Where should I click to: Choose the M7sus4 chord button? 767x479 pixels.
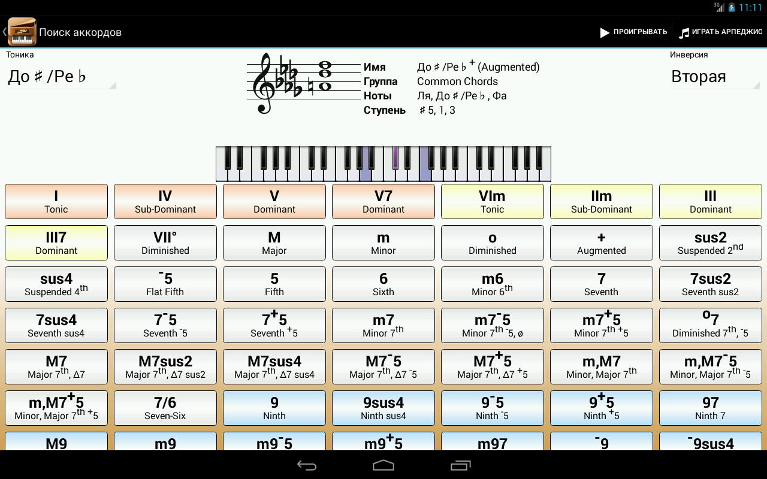pos(274,367)
